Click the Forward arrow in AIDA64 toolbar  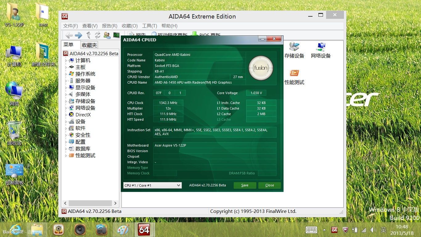pyautogui.click(x=78, y=35)
